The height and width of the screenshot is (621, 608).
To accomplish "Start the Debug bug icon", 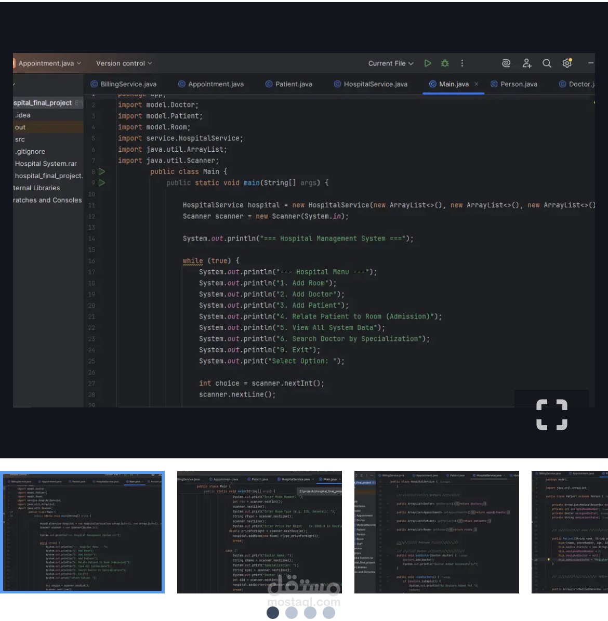I will [445, 63].
